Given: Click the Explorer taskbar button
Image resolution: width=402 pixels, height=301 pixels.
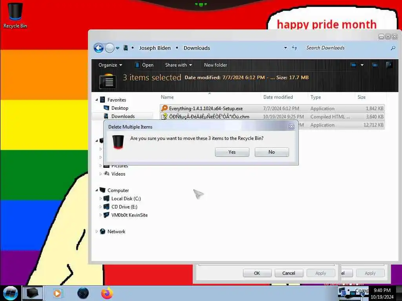Looking at the screenshot, I should (x=32, y=293).
